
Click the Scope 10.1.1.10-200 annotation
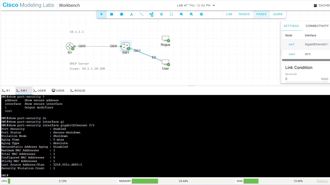[x=87, y=69]
